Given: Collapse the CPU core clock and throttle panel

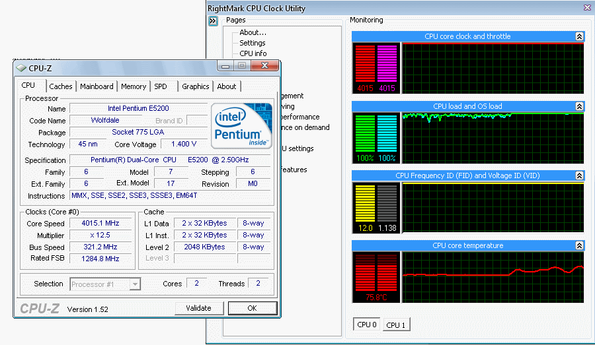Looking at the screenshot, I should (579, 36).
